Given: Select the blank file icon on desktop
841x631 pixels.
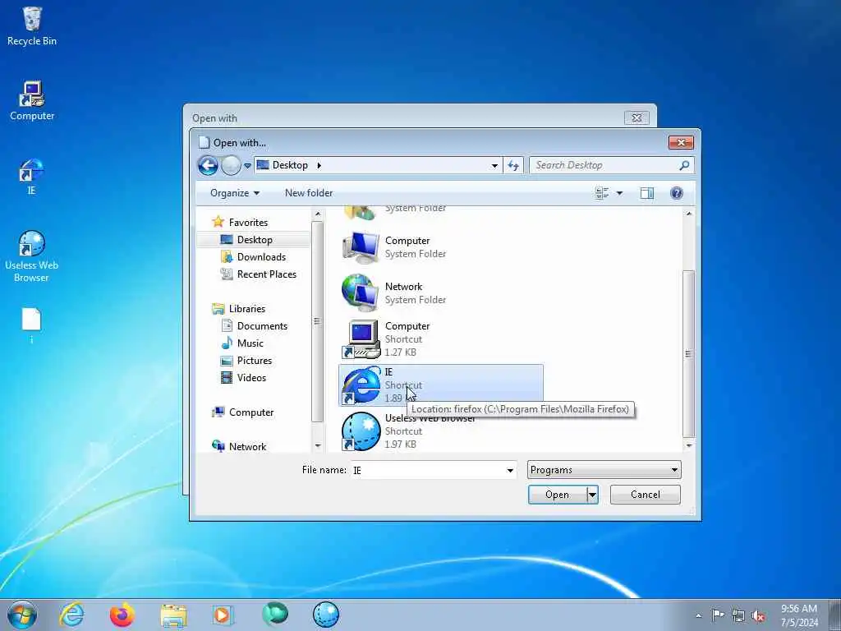Looking at the screenshot, I should (31, 325).
